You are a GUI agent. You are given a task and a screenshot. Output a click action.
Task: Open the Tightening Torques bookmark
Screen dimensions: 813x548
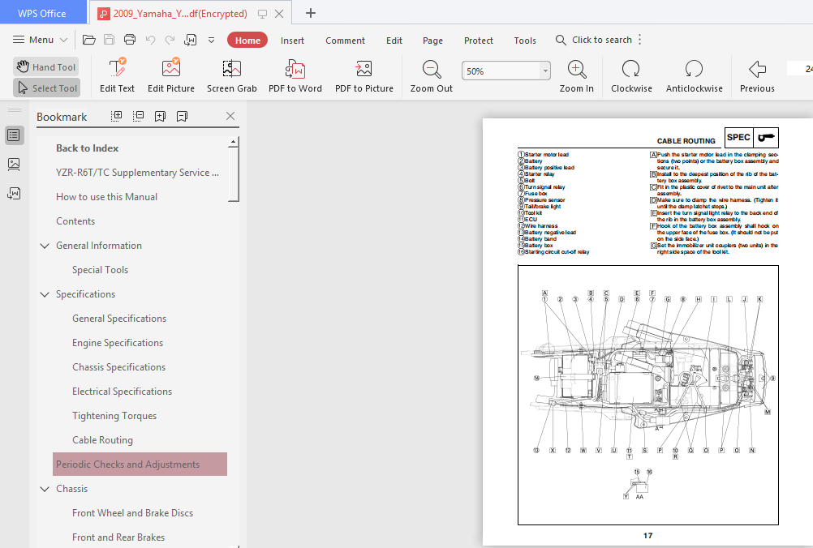coord(114,416)
